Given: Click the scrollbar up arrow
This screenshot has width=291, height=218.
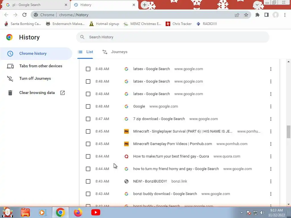Looking at the screenshot, I should (x=288, y=62).
